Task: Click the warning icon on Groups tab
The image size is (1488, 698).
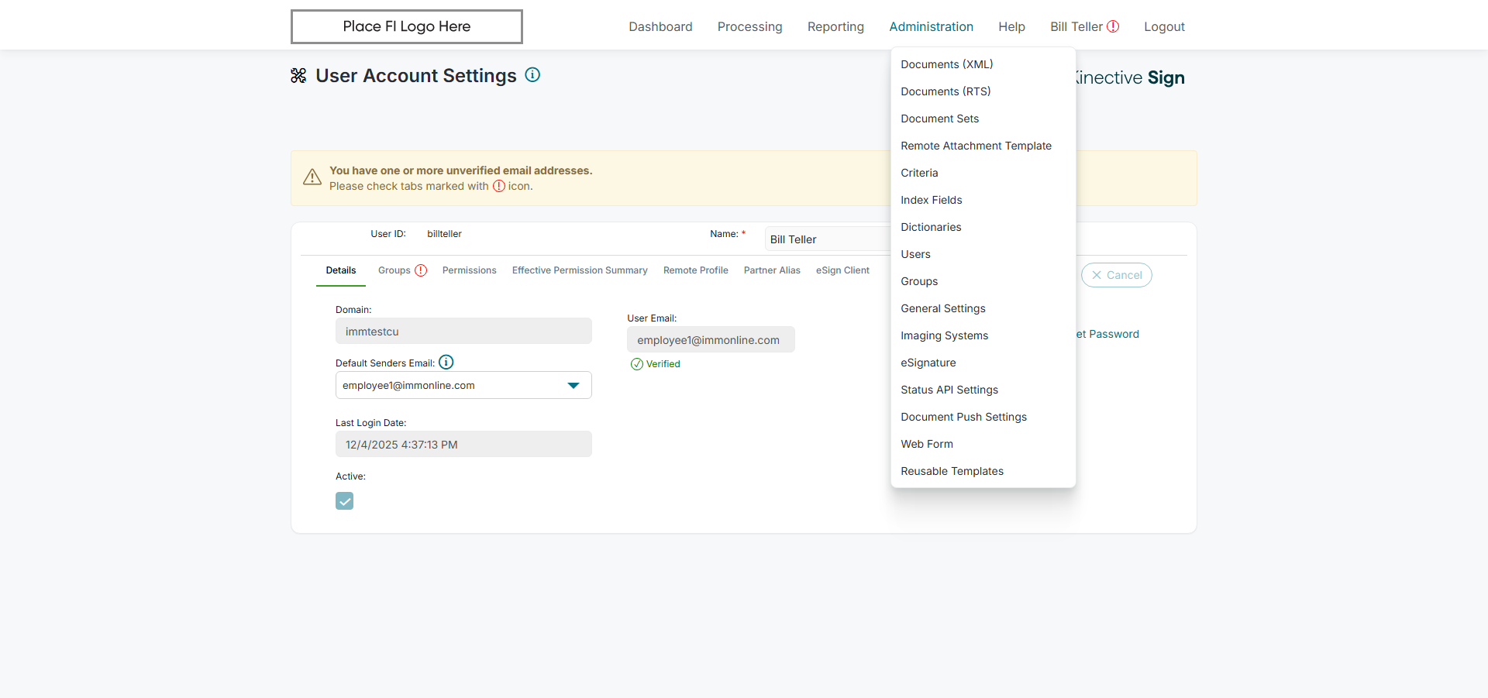Action: pyautogui.click(x=421, y=270)
